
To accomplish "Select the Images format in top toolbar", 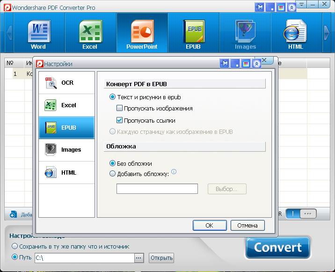I will [x=245, y=35].
